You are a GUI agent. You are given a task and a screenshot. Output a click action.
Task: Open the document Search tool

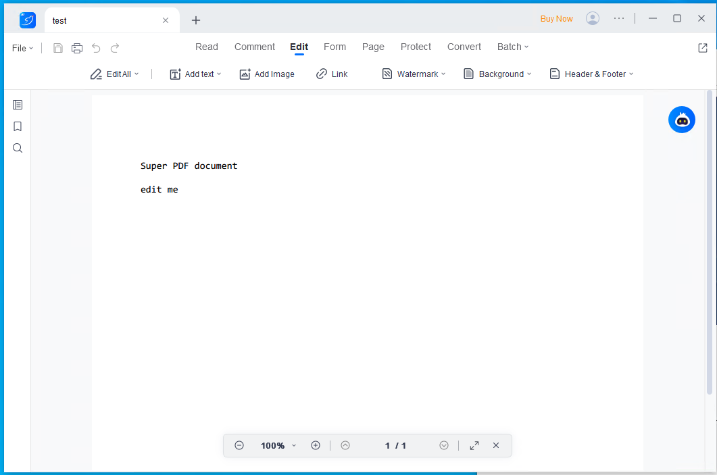pyautogui.click(x=18, y=148)
